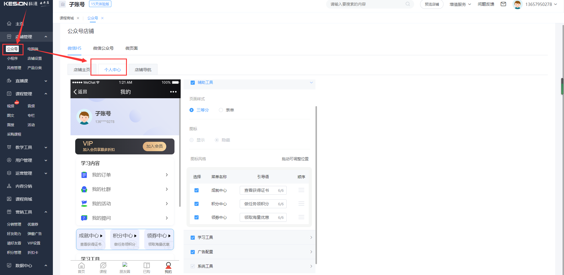Switch to the 微信公众号 tab
This screenshot has height=275, width=564.
tap(103, 48)
